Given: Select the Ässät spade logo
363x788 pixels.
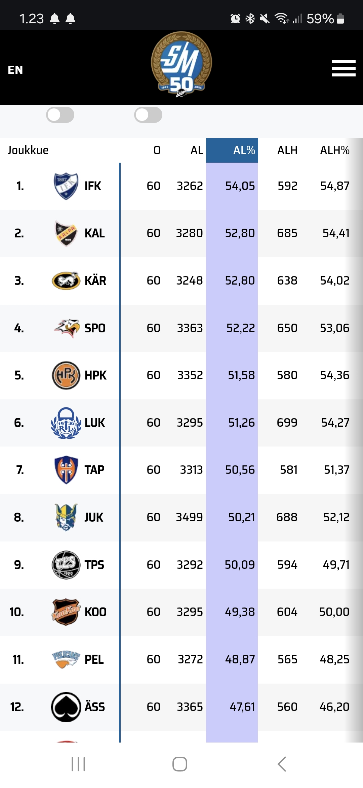Looking at the screenshot, I should pos(66,707).
